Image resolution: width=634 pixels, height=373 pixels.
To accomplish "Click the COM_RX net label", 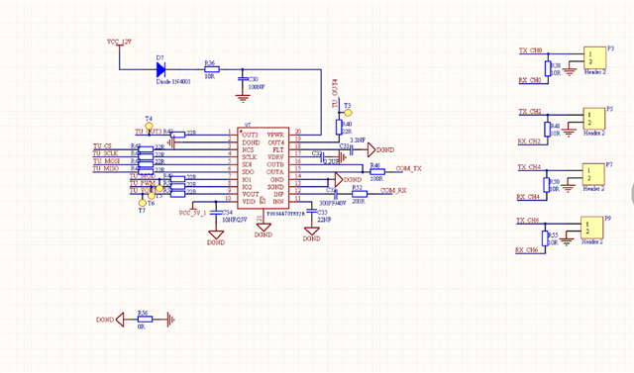I will tap(393, 191).
